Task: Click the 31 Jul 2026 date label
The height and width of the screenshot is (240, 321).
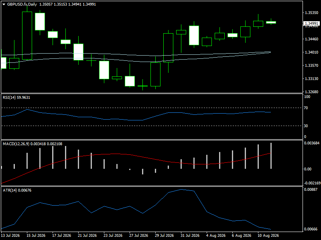Action: (190, 236)
